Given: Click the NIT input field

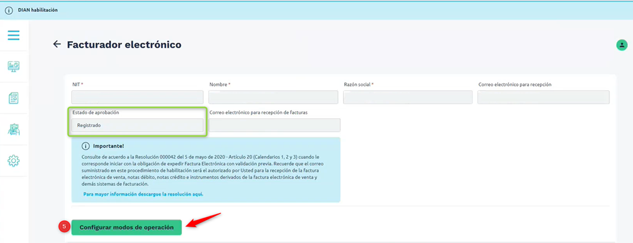Looking at the screenshot, I should 137,97.
